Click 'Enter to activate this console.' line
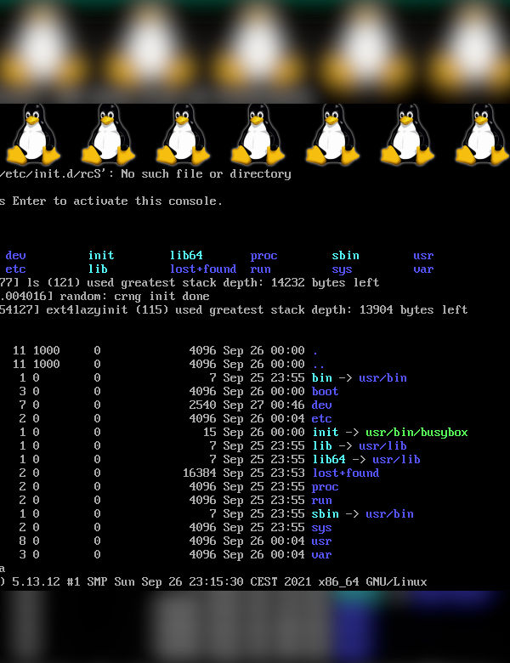The width and height of the screenshot is (510, 663). pyautogui.click(x=117, y=201)
